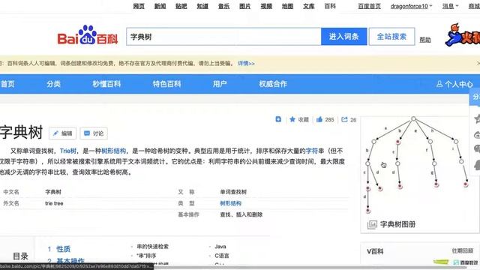Viewport: 480px width, 270px height.
Task: Open the 帮助 help link
Action: (425, 40)
